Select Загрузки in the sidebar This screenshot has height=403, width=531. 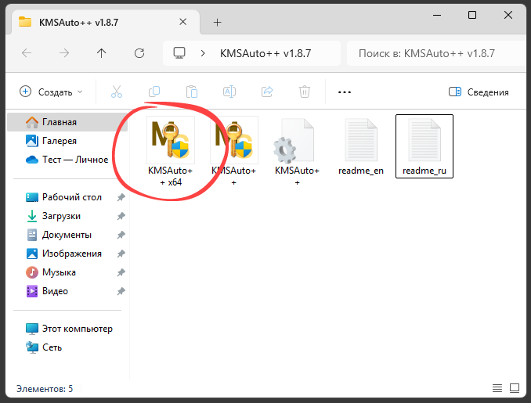point(61,216)
